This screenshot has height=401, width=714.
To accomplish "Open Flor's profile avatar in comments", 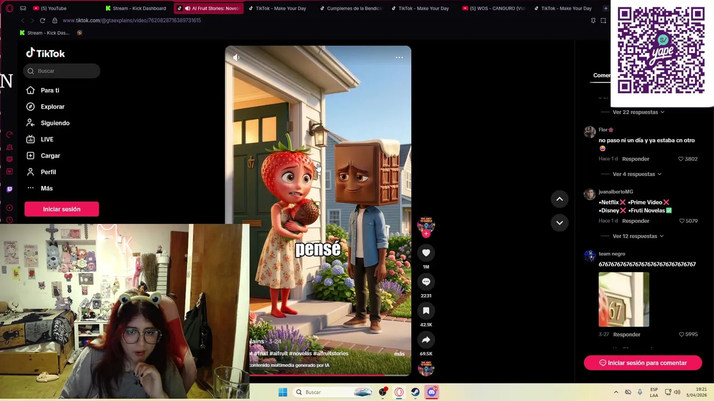I will [590, 132].
